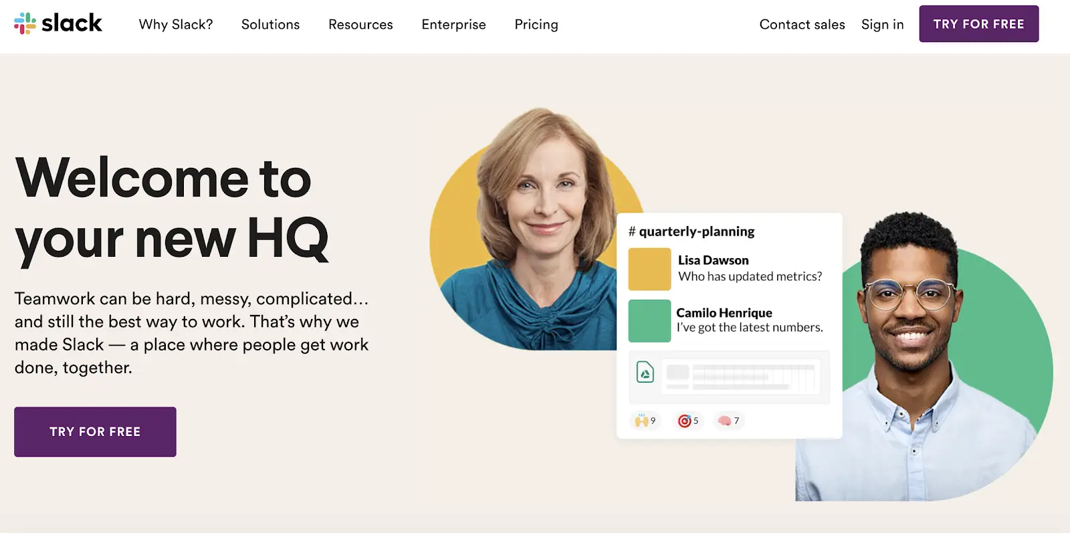1070x533 pixels.
Task: Click the 'Teamwork can be hard' paragraph
Action: tap(192, 332)
